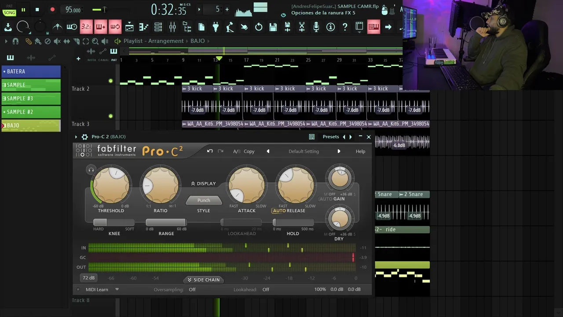Click the undo history circular arrow icon
The image size is (563, 317).
click(x=259, y=27)
